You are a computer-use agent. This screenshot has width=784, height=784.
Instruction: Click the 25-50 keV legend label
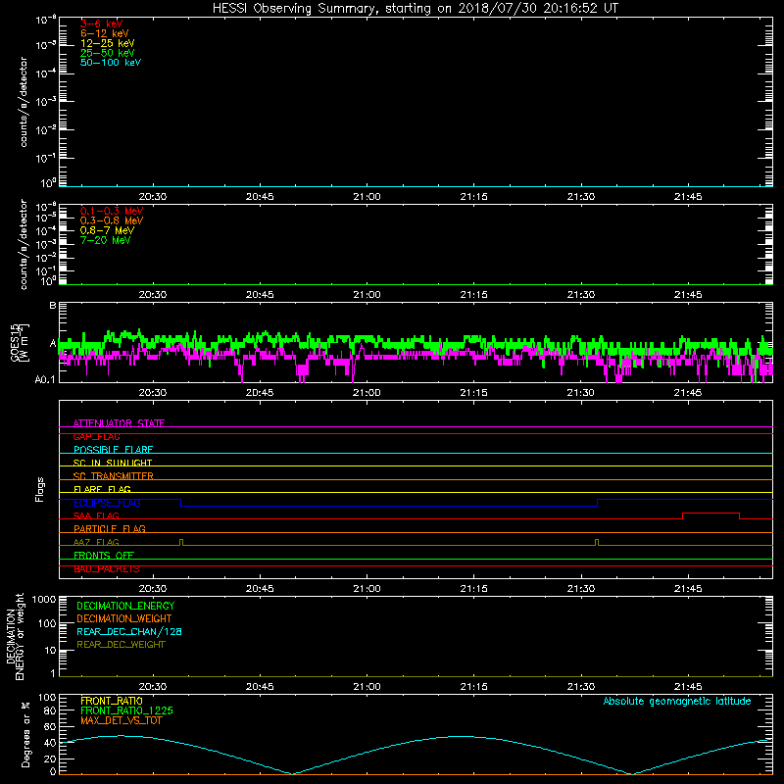107,53
